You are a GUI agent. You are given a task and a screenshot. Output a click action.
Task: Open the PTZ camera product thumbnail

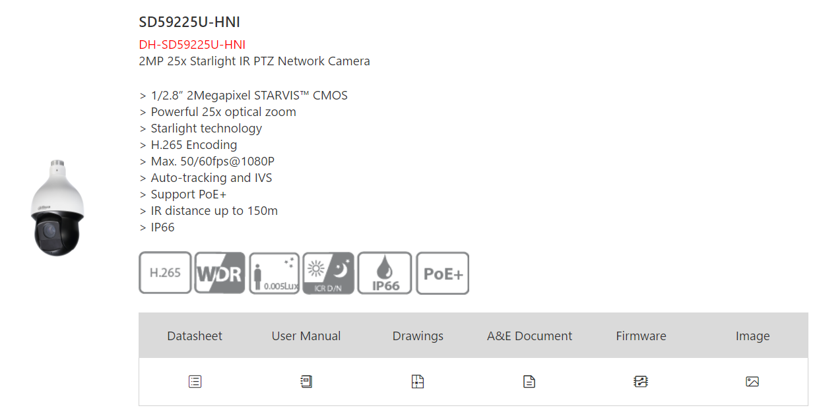(x=57, y=207)
